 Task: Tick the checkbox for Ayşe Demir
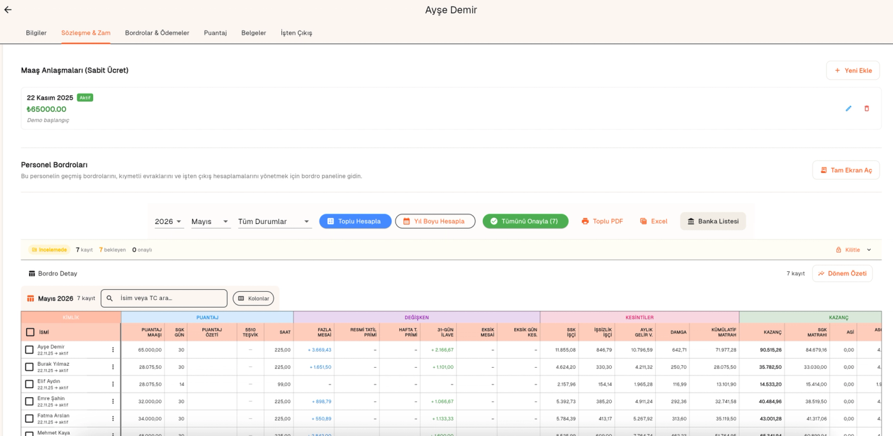29,350
